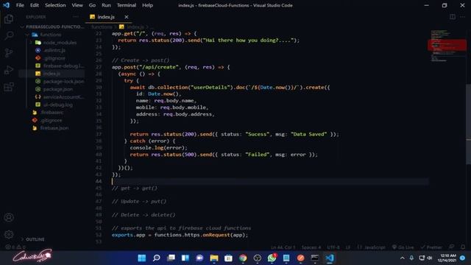The image size is (471, 265).
Task: Click UTF-8 encoding in status bar
Action: [x=333, y=247]
